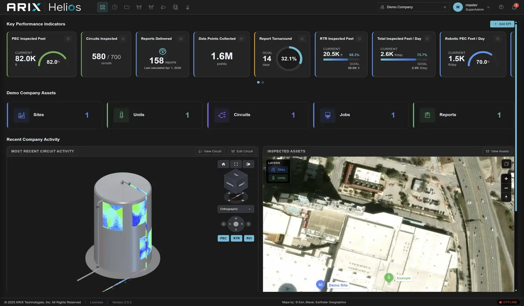This screenshot has height=306, width=524.
Task: Open settings gear on Data Points Collected card
Action: (x=241, y=39)
